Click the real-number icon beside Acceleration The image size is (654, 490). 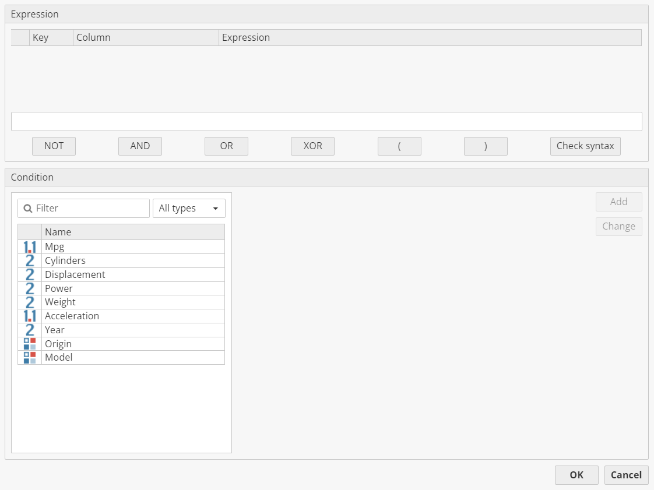click(x=30, y=316)
